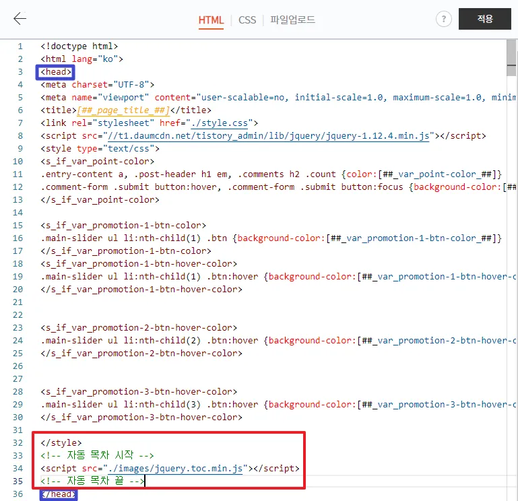Click the </style> closing tag line 32

pyautogui.click(x=61, y=443)
